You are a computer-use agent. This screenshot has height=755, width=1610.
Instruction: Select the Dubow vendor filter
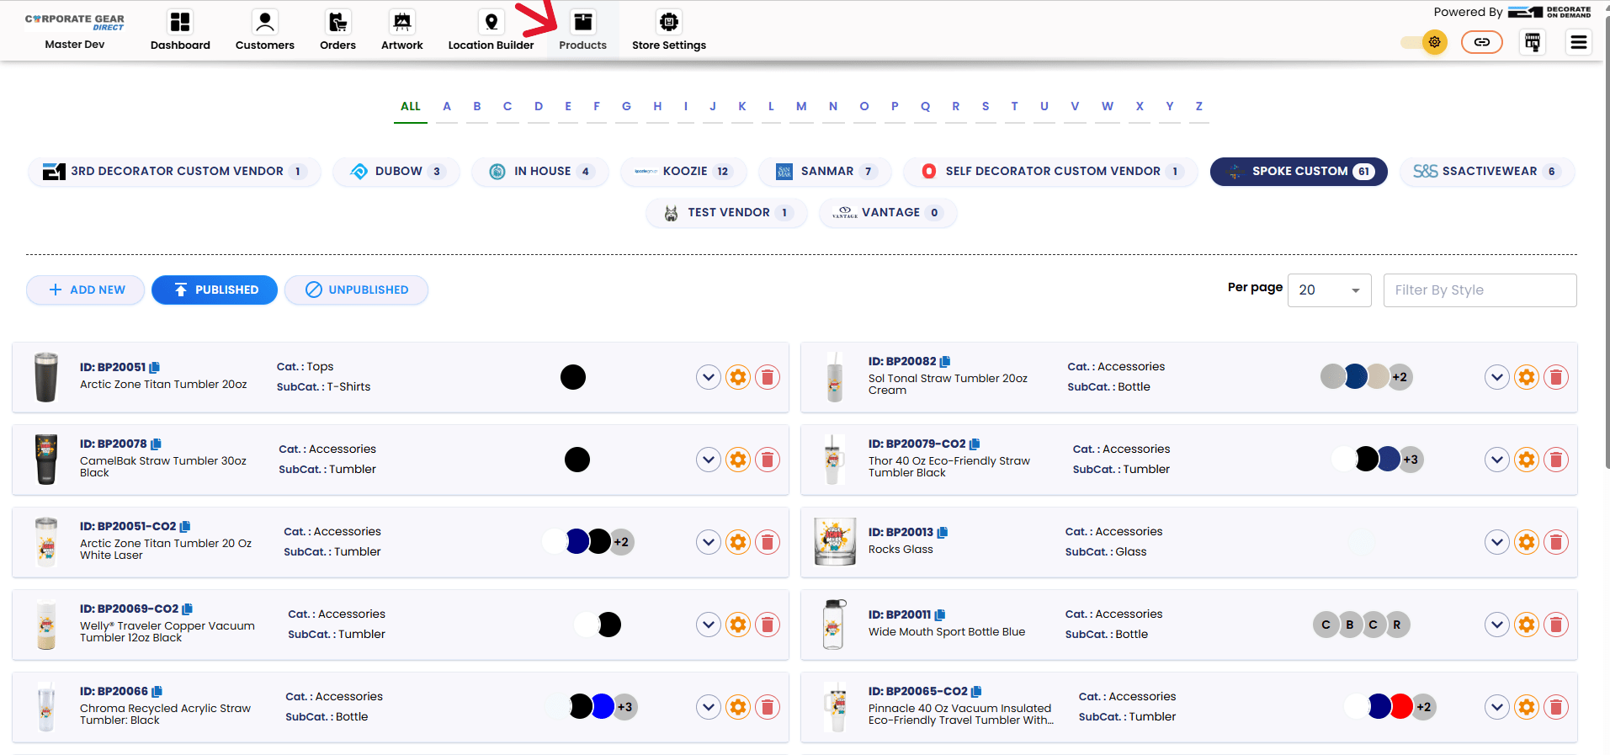tap(396, 172)
